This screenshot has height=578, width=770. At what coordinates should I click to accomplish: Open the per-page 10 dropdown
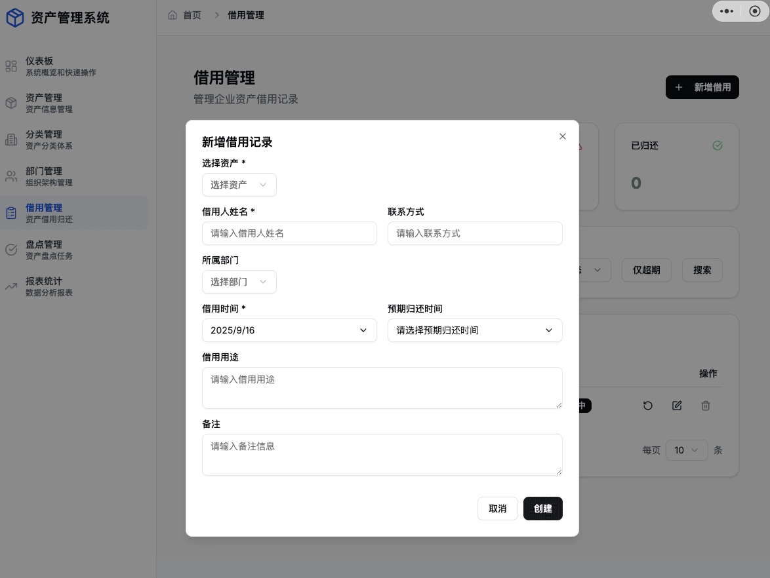tap(687, 450)
